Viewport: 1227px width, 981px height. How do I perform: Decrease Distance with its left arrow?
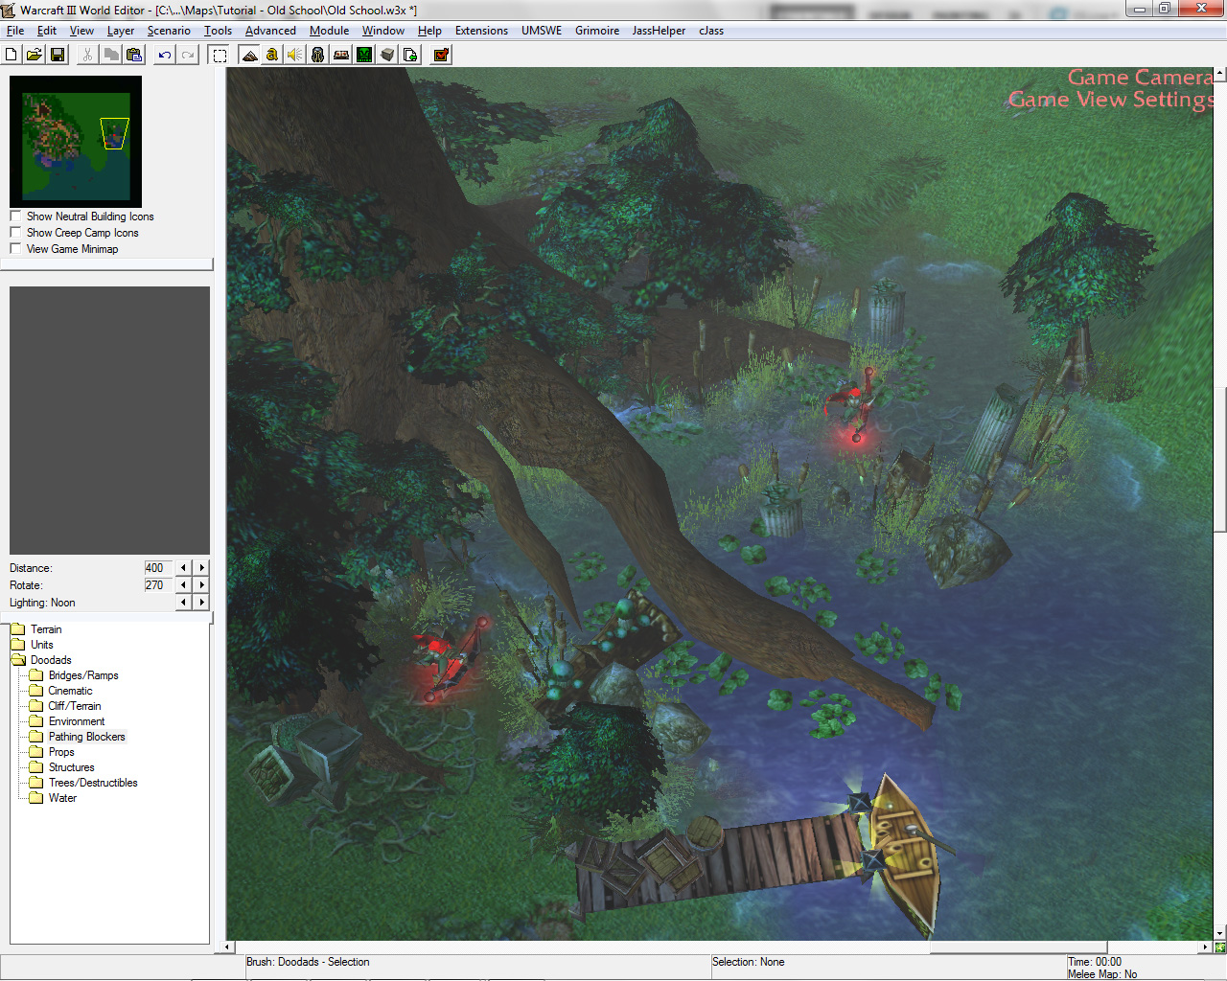point(183,568)
